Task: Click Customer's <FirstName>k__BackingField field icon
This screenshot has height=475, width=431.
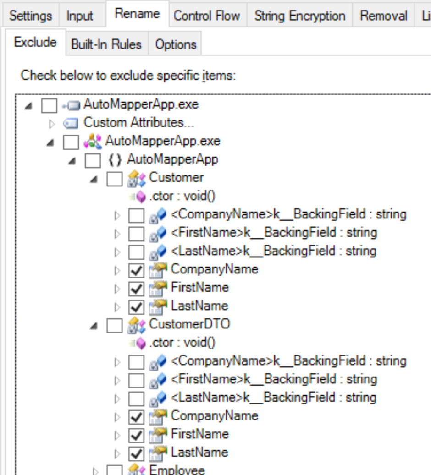Action: click(158, 234)
